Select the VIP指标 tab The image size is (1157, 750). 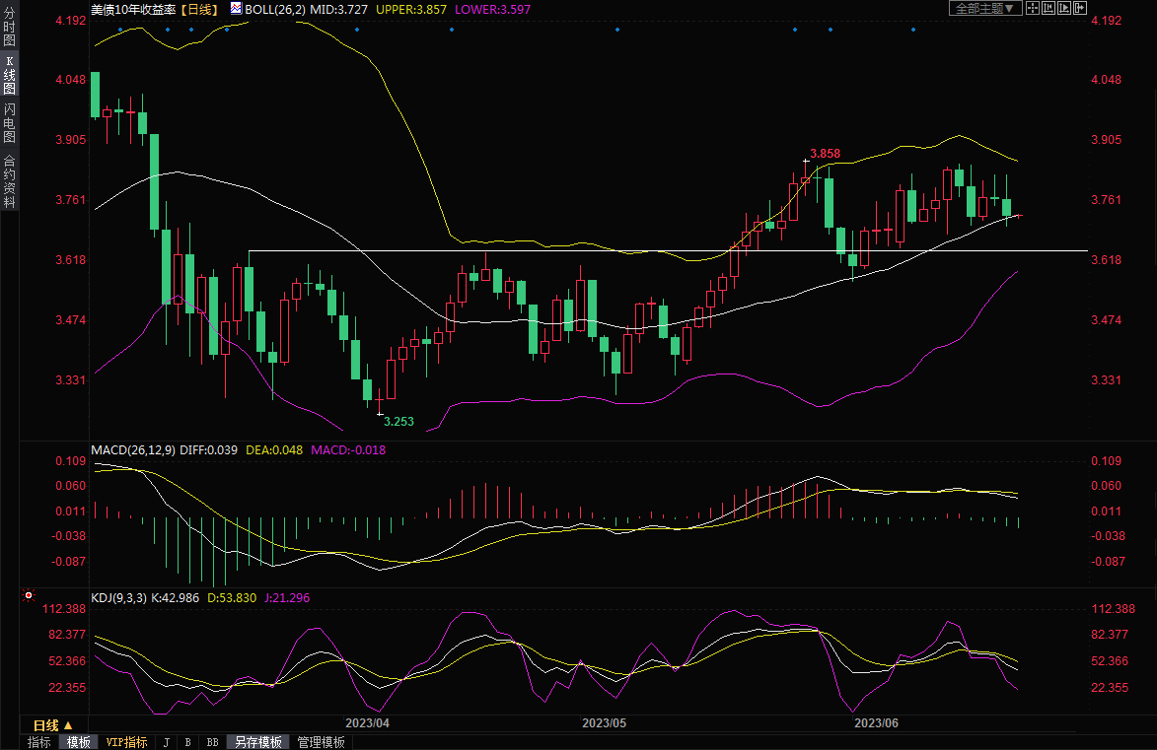[x=126, y=742]
